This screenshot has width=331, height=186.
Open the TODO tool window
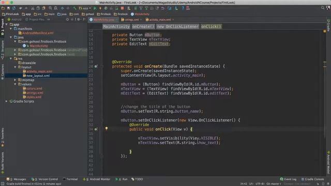click(137, 179)
